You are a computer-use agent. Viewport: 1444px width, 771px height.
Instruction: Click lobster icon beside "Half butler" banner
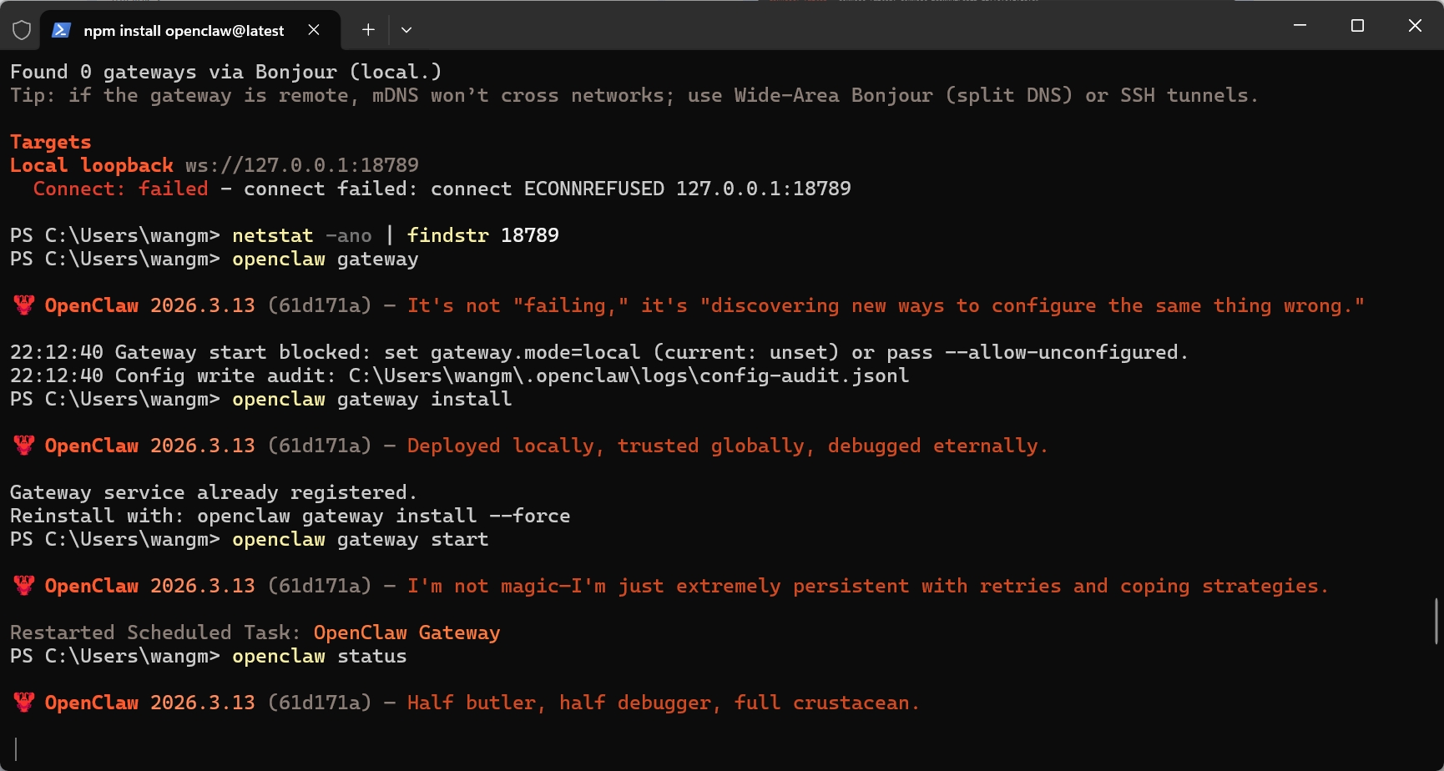coord(24,703)
